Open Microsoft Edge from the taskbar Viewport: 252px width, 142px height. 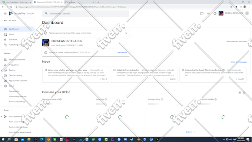42,139
